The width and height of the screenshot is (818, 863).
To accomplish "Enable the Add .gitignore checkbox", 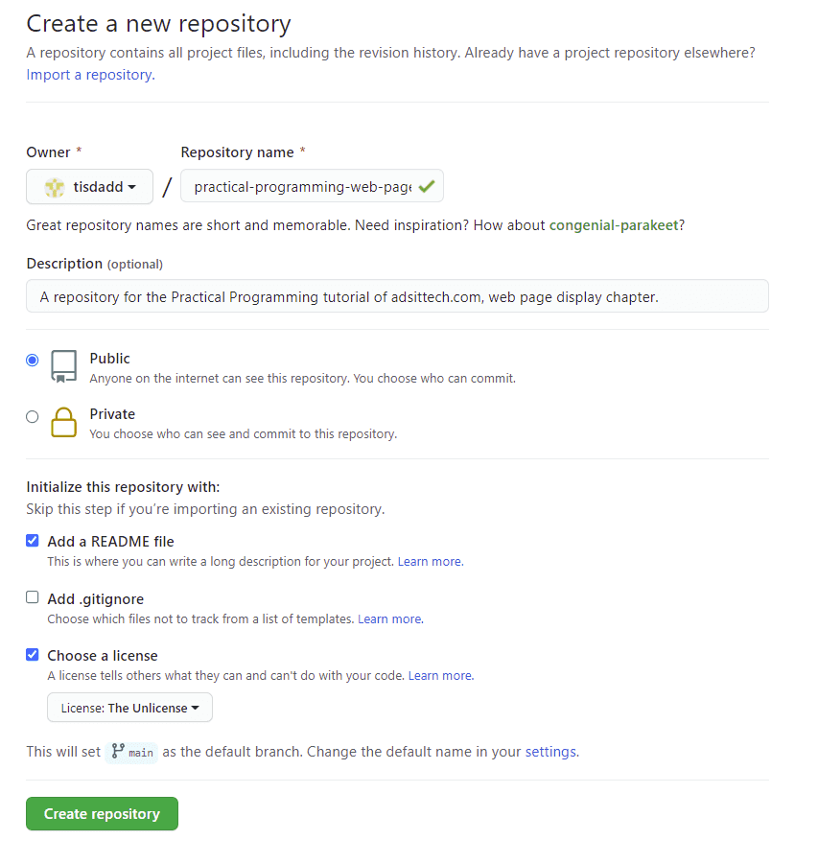I will (x=32, y=598).
